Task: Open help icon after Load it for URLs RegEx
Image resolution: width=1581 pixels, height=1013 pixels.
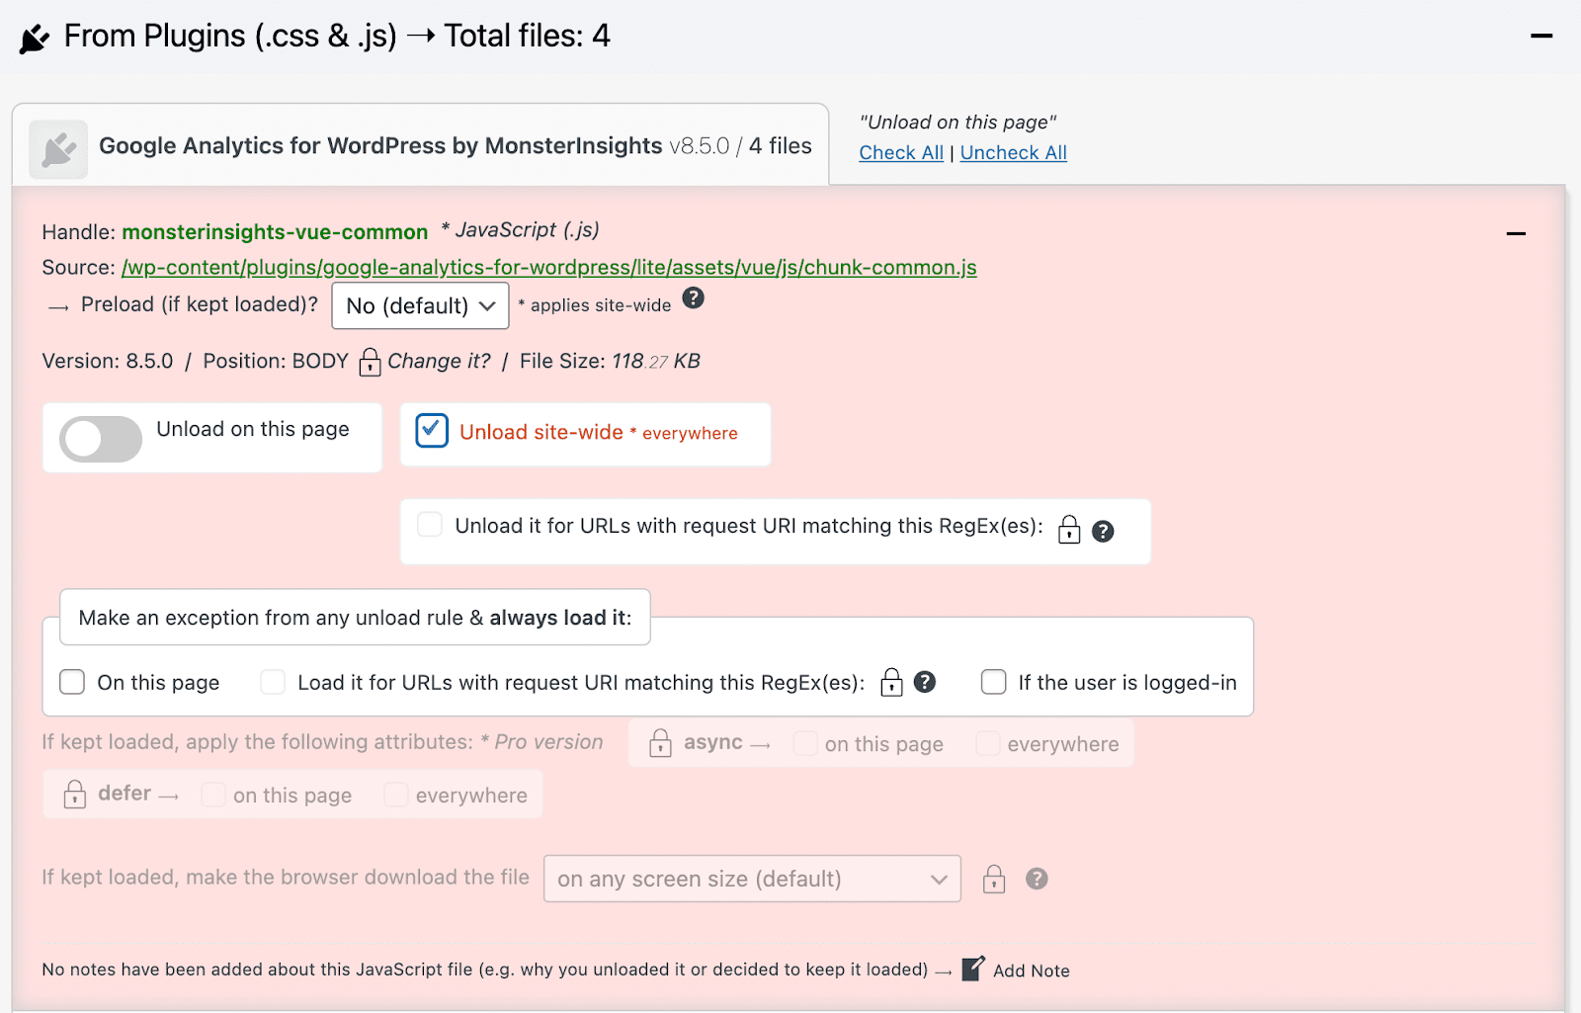Action: tap(925, 682)
